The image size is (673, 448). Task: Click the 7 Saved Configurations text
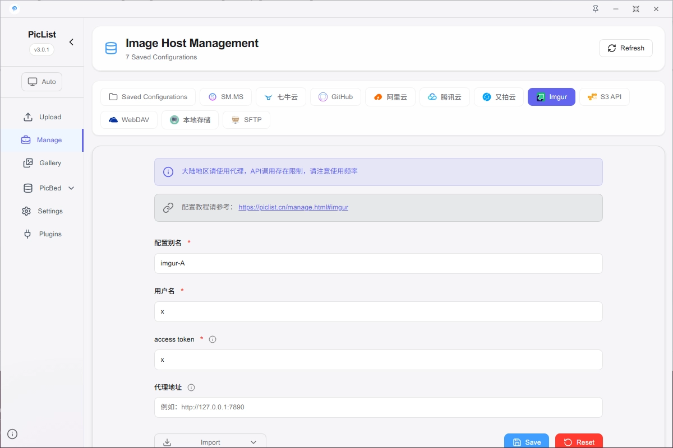pyautogui.click(x=162, y=57)
